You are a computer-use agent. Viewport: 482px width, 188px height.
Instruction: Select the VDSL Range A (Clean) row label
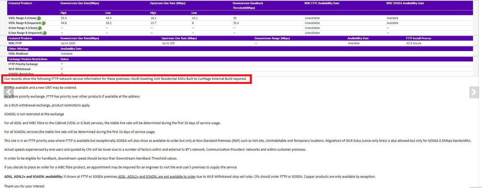22,18
